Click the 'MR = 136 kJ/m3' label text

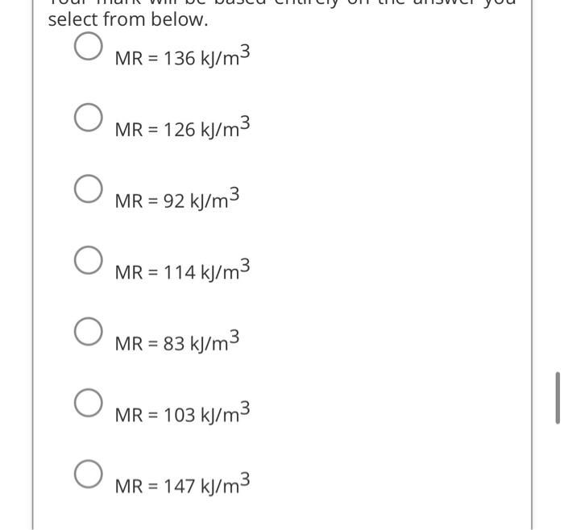pos(182,56)
